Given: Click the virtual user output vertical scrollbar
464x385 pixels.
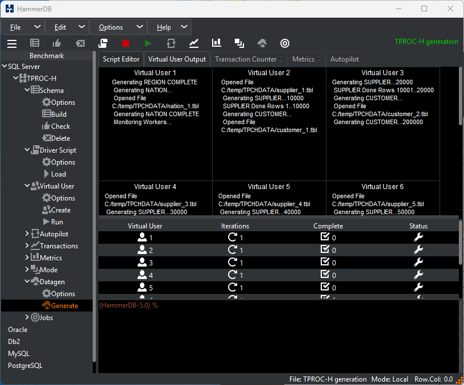Looking at the screenshot, I should [x=461, y=96].
